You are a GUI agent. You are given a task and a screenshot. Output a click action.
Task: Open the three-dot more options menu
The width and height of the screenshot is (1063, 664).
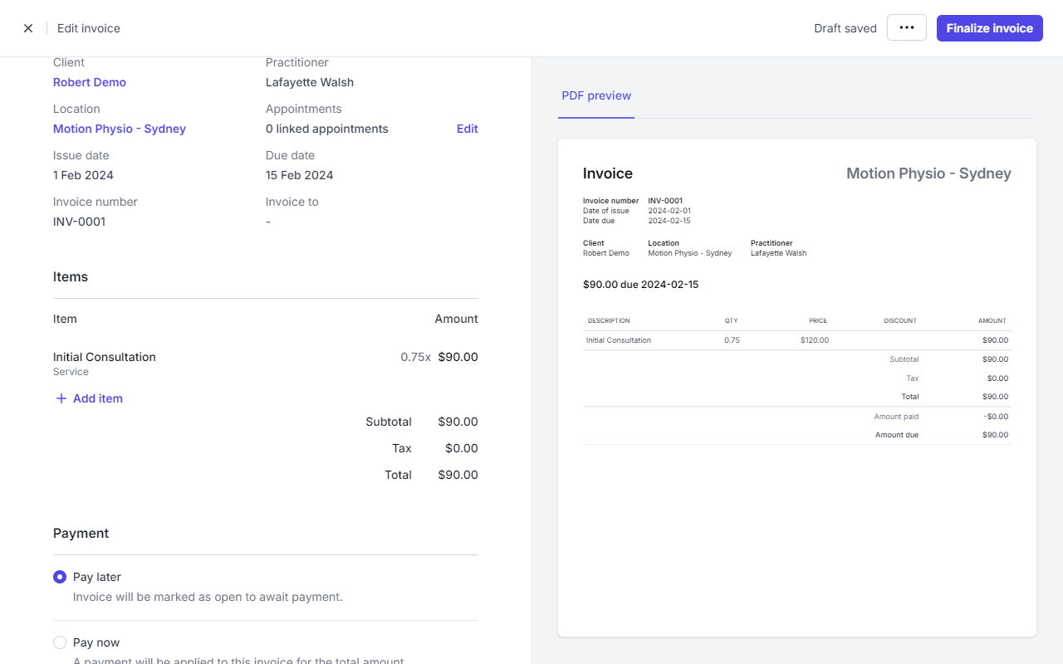pos(906,27)
